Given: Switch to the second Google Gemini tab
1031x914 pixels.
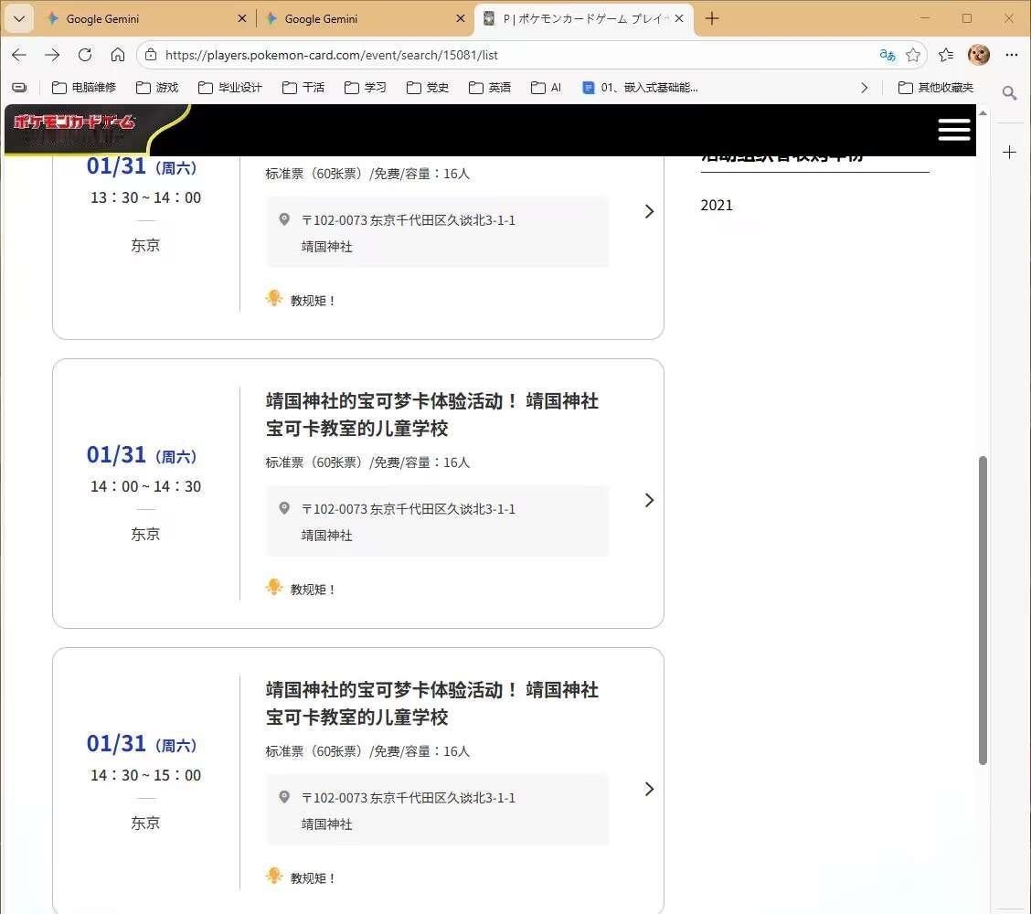Looking at the screenshot, I should (365, 18).
